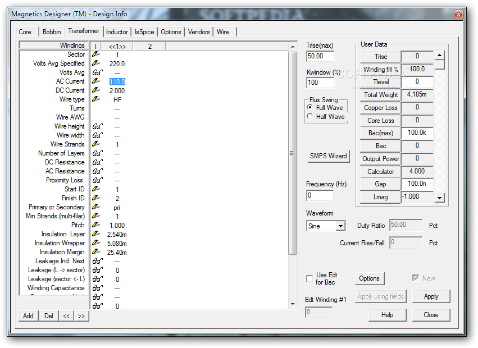
Task: Click the glasses icon beside Wire width
Action: point(98,135)
